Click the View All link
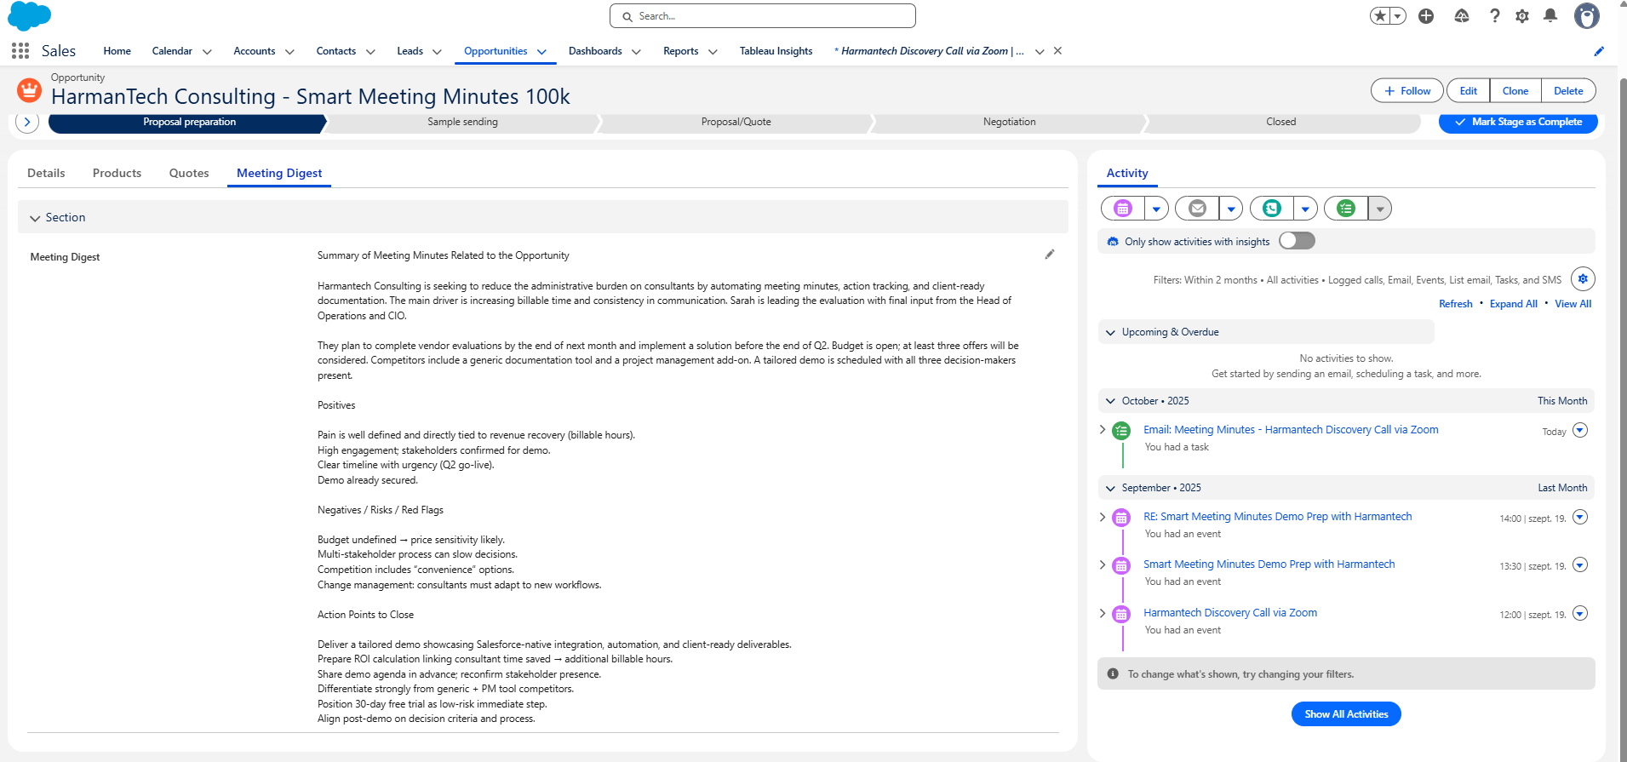The height and width of the screenshot is (762, 1627). tap(1573, 304)
